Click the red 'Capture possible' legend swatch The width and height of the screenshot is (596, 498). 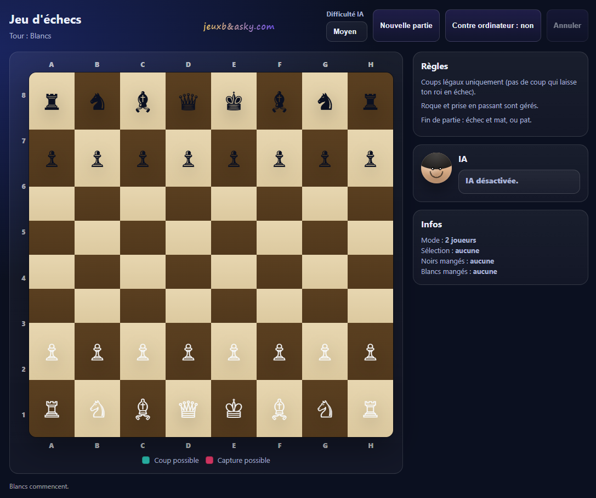coord(209,460)
